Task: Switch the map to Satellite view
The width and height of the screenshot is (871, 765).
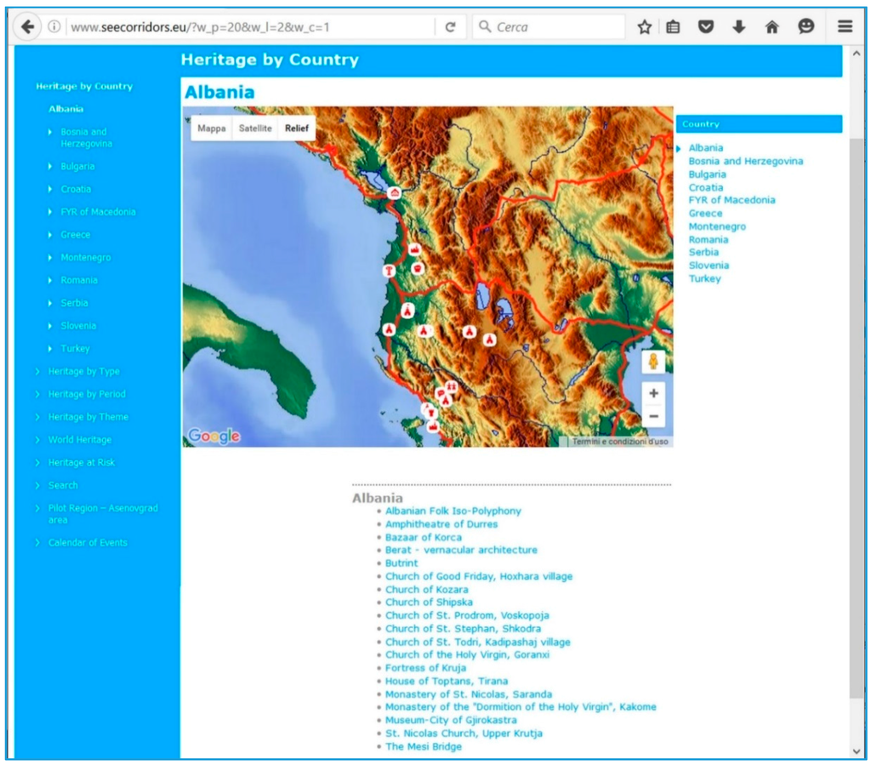Action: pyautogui.click(x=255, y=128)
